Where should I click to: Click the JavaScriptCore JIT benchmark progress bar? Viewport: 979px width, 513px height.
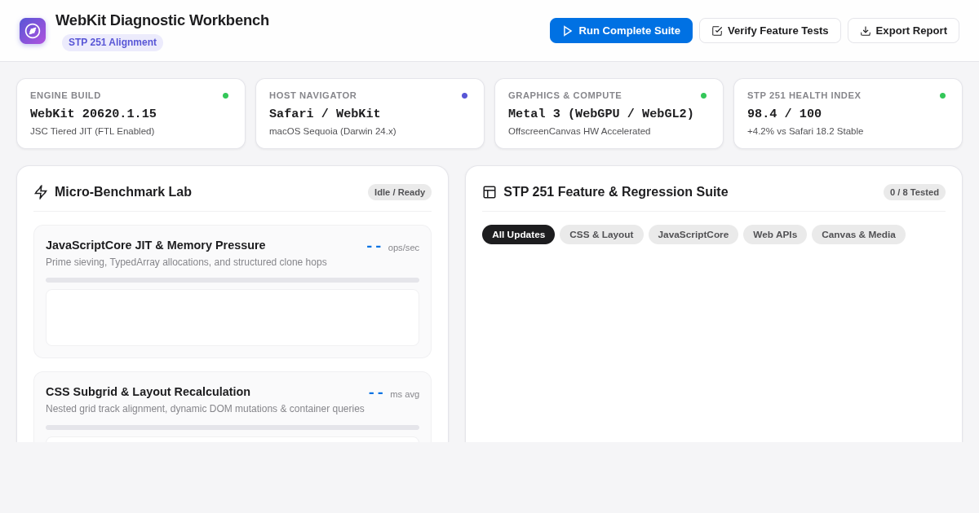(233, 280)
